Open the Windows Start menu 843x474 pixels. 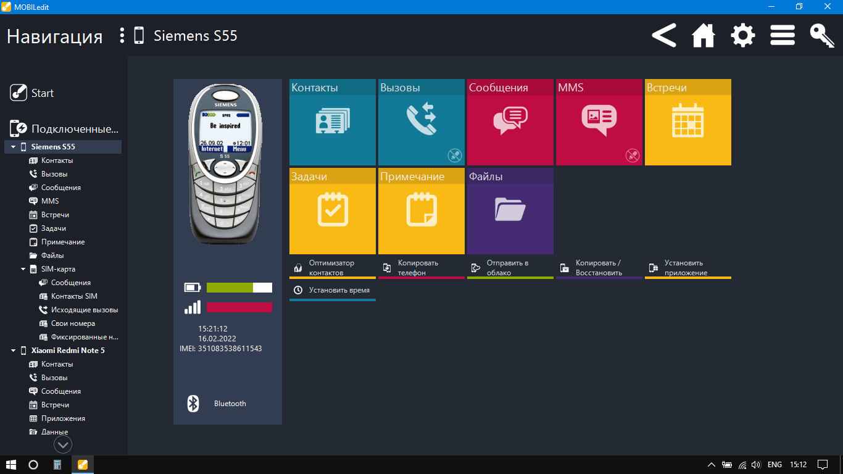click(x=11, y=465)
